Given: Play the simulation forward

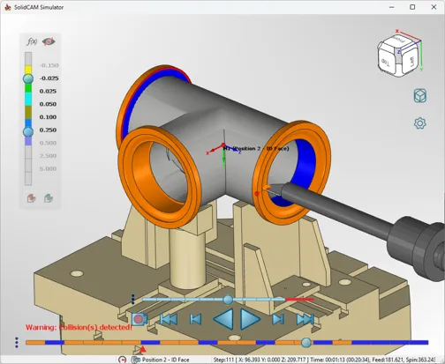Looking at the screenshot, I should [250, 319].
